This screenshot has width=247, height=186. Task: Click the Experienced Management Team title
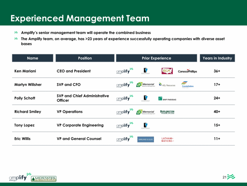point(80,18)
